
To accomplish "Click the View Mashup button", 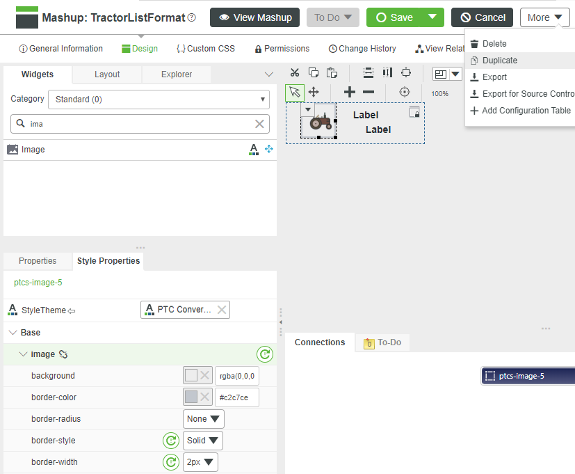I will [x=254, y=17].
